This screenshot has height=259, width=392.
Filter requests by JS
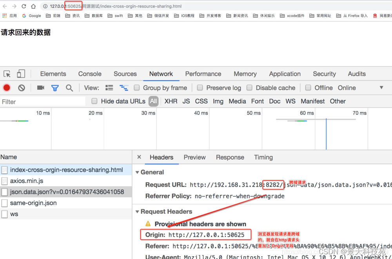click(186, 101)
